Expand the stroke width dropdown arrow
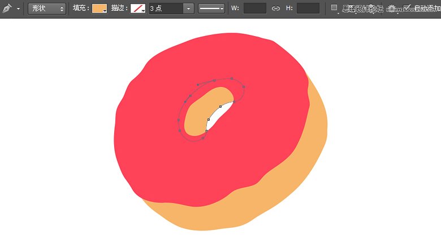This screenshot has height=248, width=441. (x=188, y=8)
